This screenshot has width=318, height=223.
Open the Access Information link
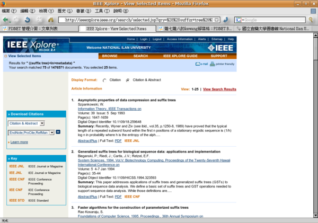(x=180, y=39)
